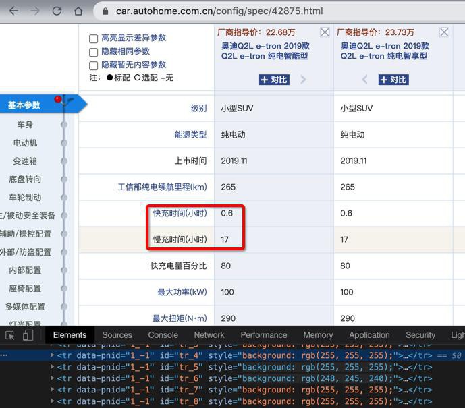Go forward using the browser forward arrow

point(35,11)
